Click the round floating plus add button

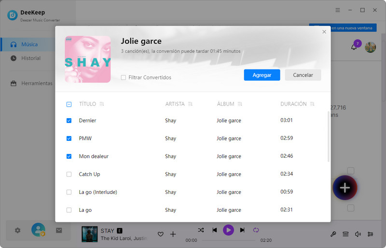[345, 188]
